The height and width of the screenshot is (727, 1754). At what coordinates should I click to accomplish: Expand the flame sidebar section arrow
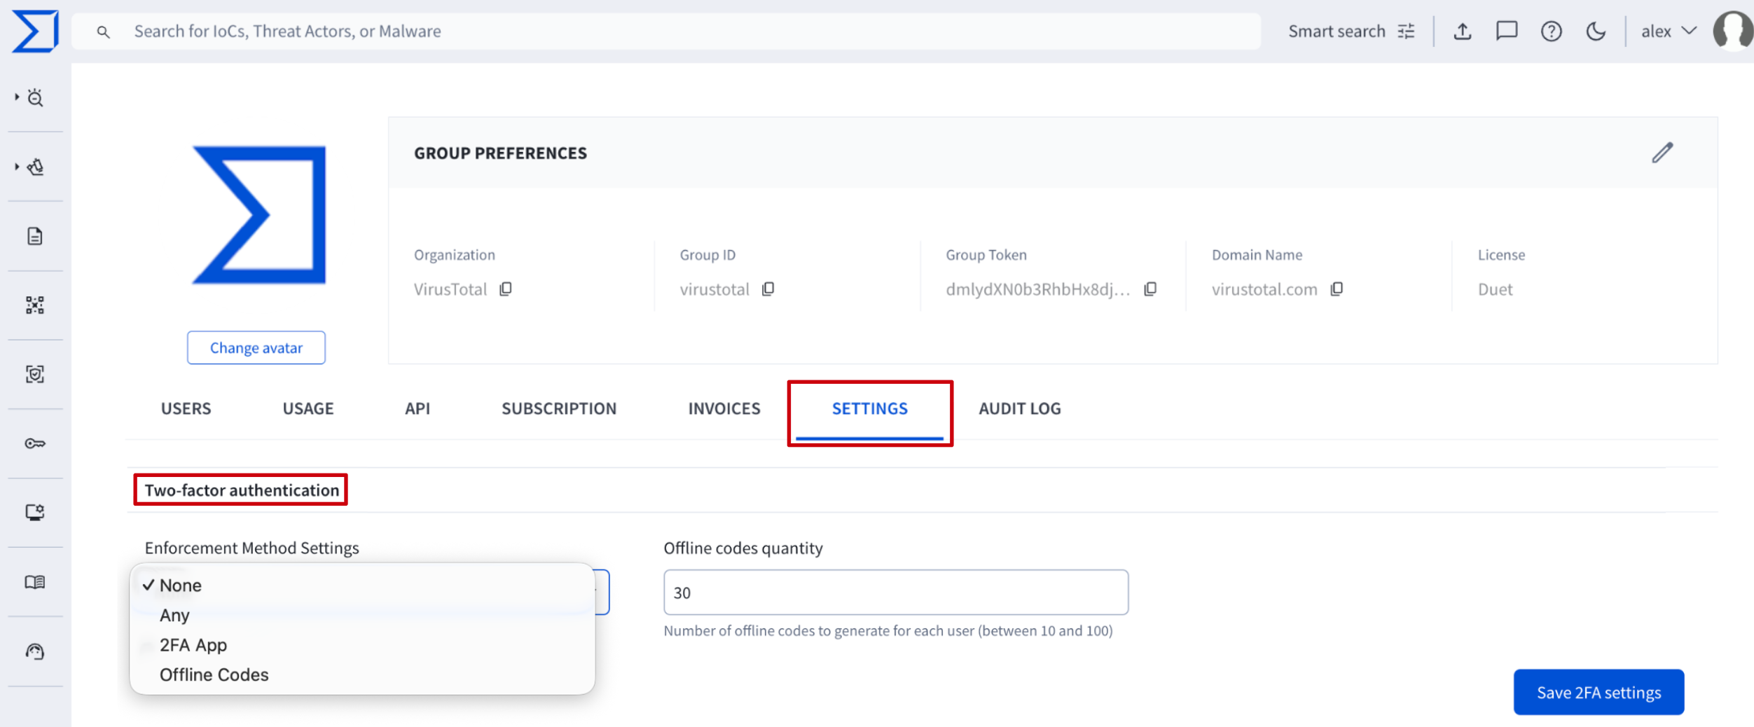click(17, 167)
